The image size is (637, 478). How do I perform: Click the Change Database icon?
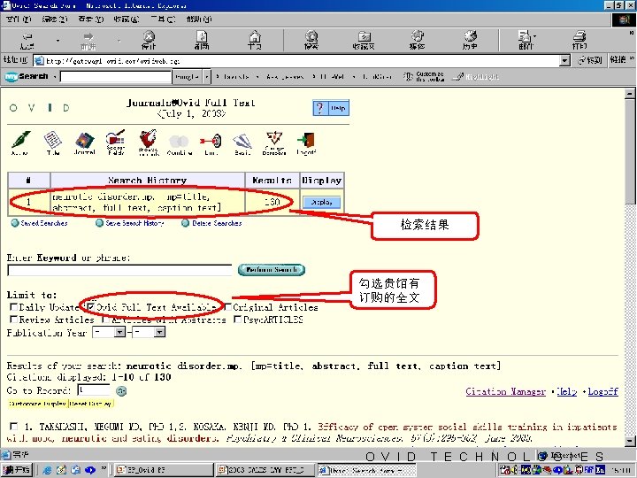click(x=274, y=143)
